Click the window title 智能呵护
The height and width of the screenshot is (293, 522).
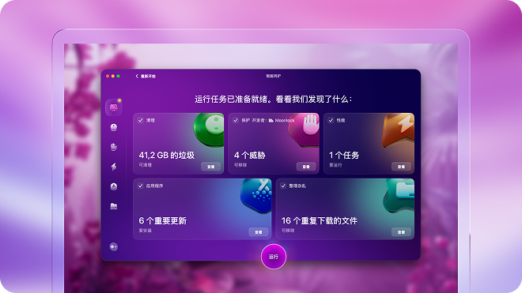(274, 76)
